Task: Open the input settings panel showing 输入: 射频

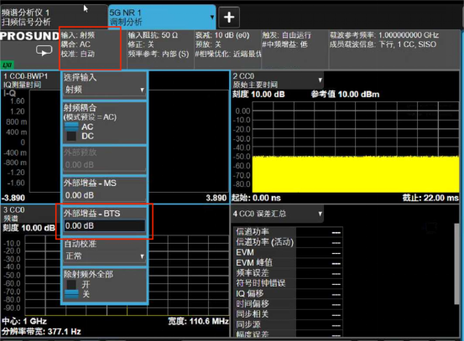Action: tap(91, 49)
